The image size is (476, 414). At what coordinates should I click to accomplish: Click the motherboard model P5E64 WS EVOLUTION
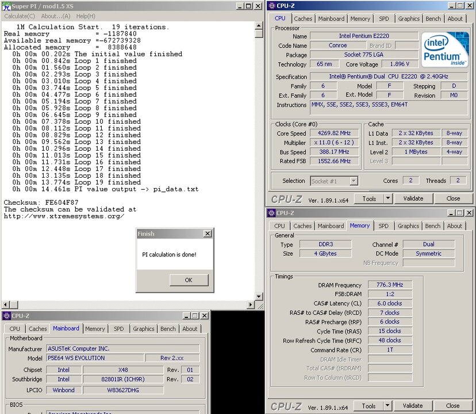click(x=95, y=358)
